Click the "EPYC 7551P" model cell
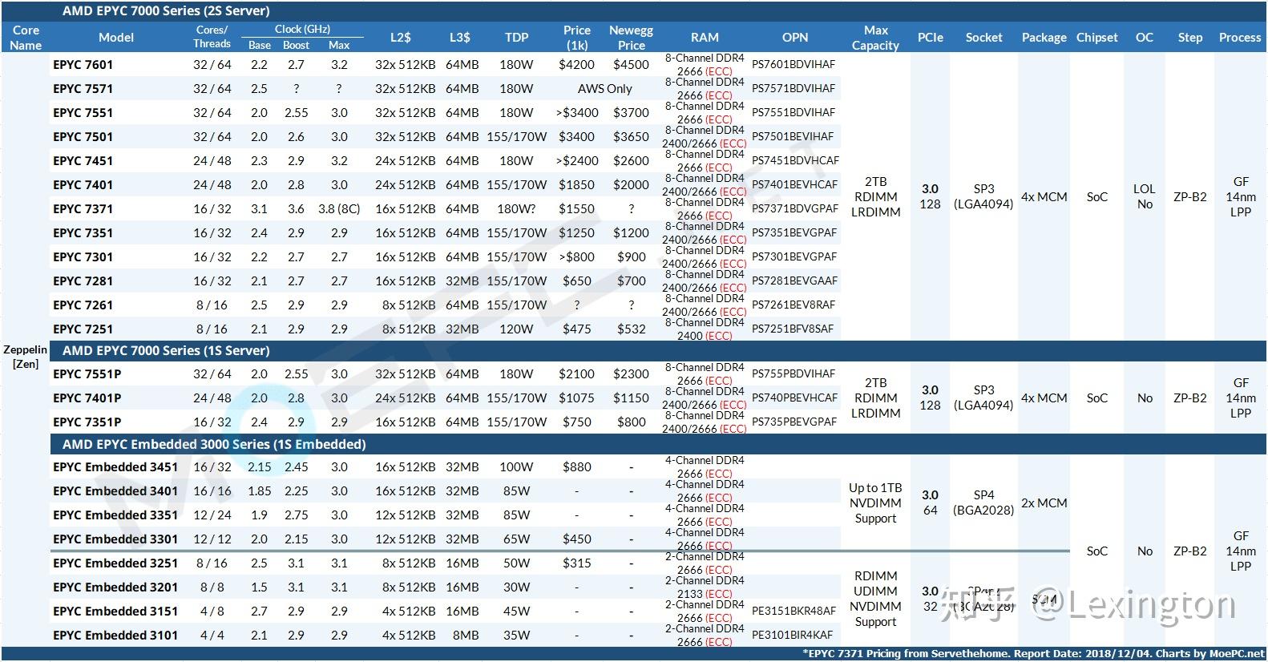The width and height of the screenshot is (1268, 662). (87, 374)
